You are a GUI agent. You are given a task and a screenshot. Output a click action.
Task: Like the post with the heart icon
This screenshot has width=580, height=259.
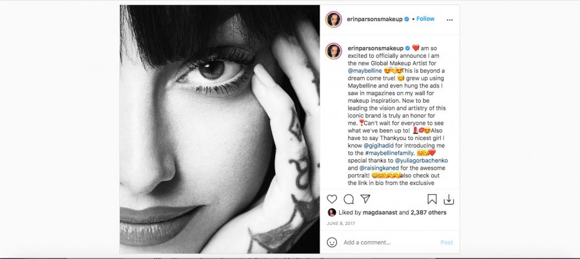[x=333, y=199]
